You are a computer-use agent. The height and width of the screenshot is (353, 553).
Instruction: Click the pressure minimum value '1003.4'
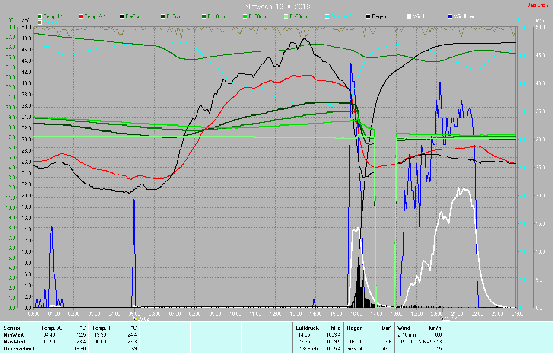[334, 335]
